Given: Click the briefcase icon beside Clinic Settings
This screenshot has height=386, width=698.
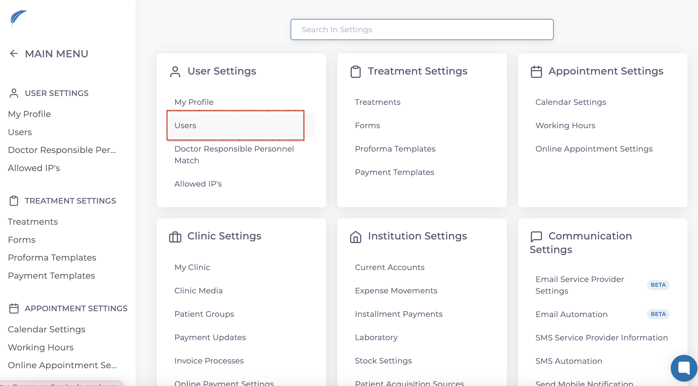Looking at the screenshot, I should (x=175, y=237).
